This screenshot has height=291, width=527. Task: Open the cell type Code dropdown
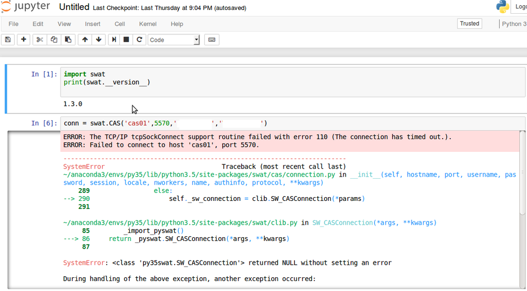[174, 40]
